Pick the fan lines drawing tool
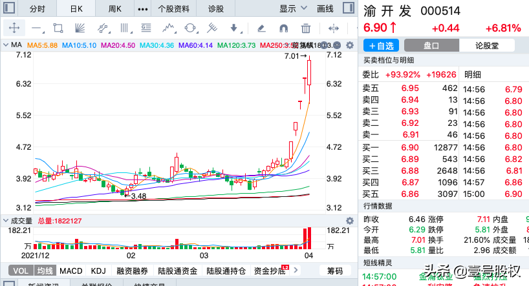The width and height of the screenshot is (529, 286). [x=80, y=28]
